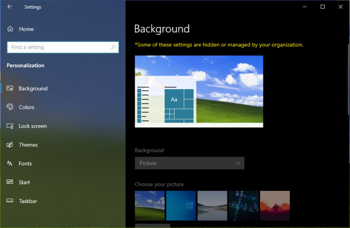
Task: Open the Colors settings
Action: (63, 107)
